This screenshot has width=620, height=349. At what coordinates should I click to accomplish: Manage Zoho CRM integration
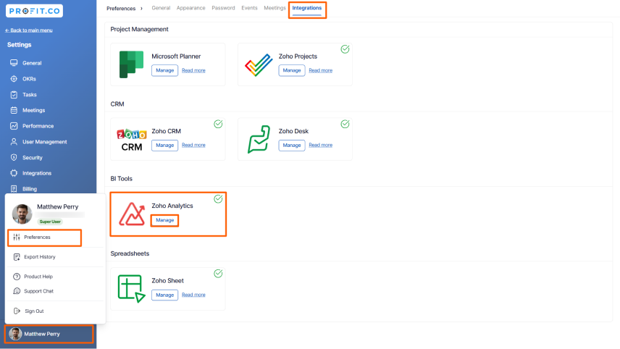coord(165,145)
